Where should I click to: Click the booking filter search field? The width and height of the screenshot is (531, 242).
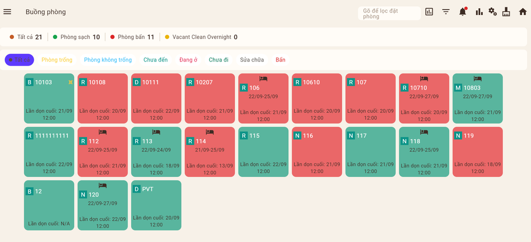pos(389,13)
